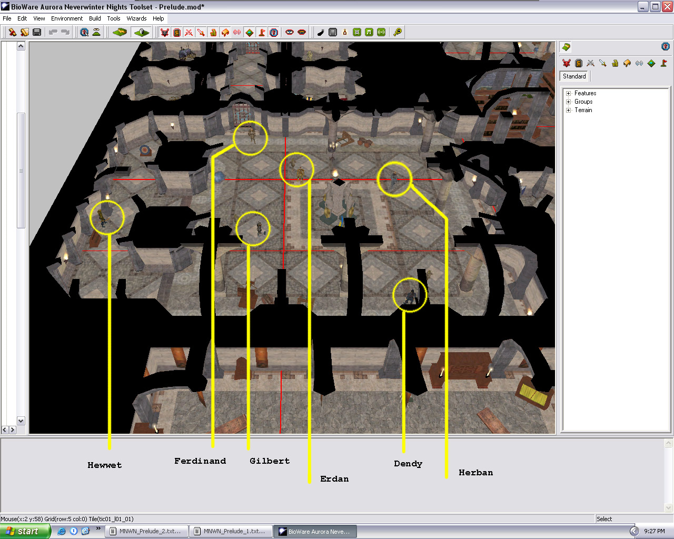
Task: Click the New Module toolbar icon
Action: point(12,32)
